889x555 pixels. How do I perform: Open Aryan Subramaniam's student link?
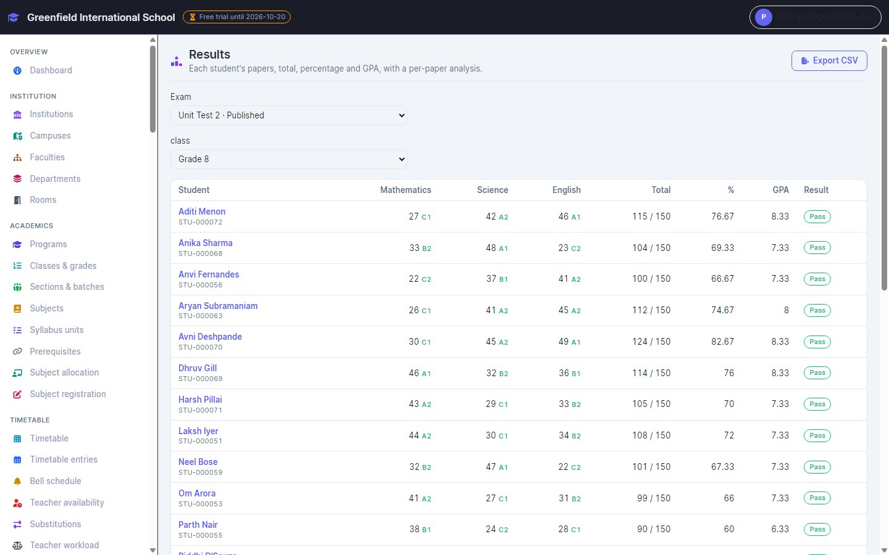pyautogui.click(x=218, y=306)
